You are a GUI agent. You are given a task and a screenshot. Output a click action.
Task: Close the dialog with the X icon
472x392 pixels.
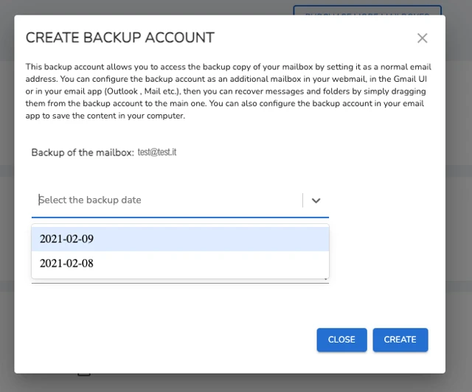tap(422, 38)
